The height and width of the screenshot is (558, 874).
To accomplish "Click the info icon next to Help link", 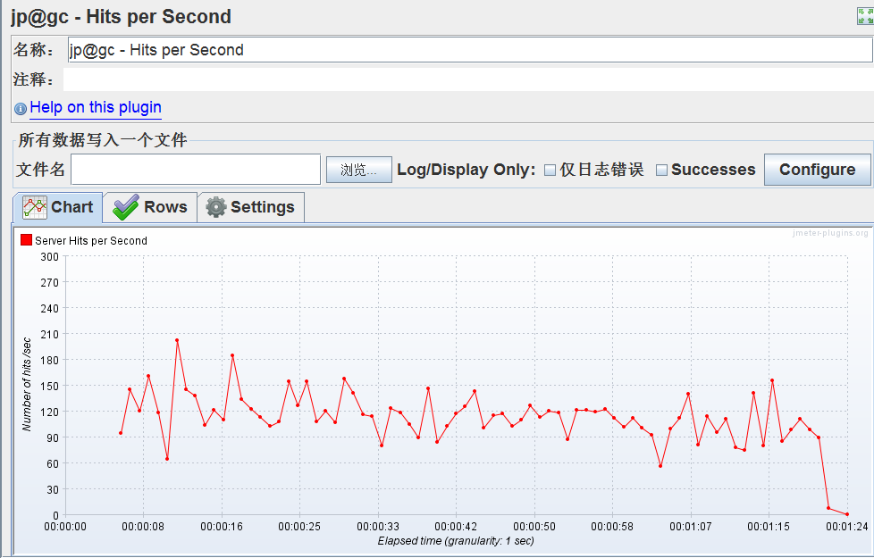I will click(x=20, y=108).
